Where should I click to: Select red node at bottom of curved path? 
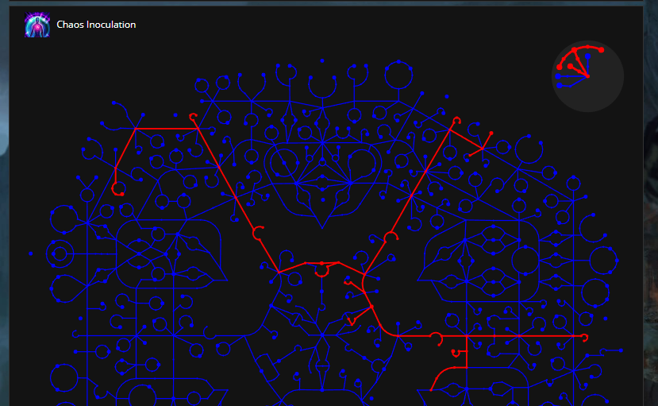point(431,389)
